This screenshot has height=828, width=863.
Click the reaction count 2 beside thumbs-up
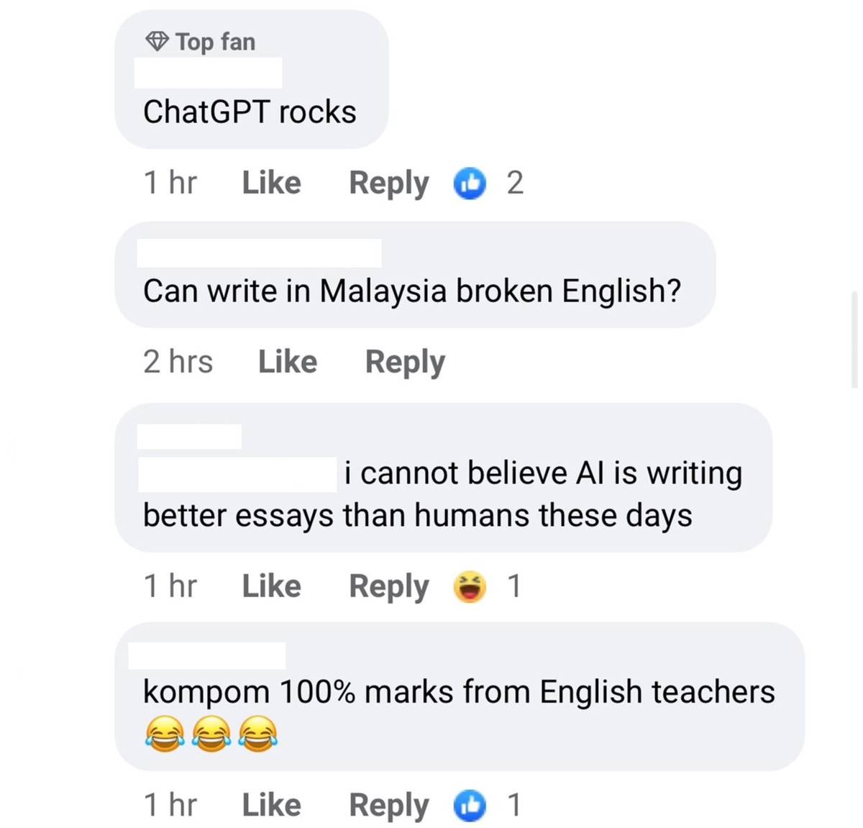click(515, 183)
